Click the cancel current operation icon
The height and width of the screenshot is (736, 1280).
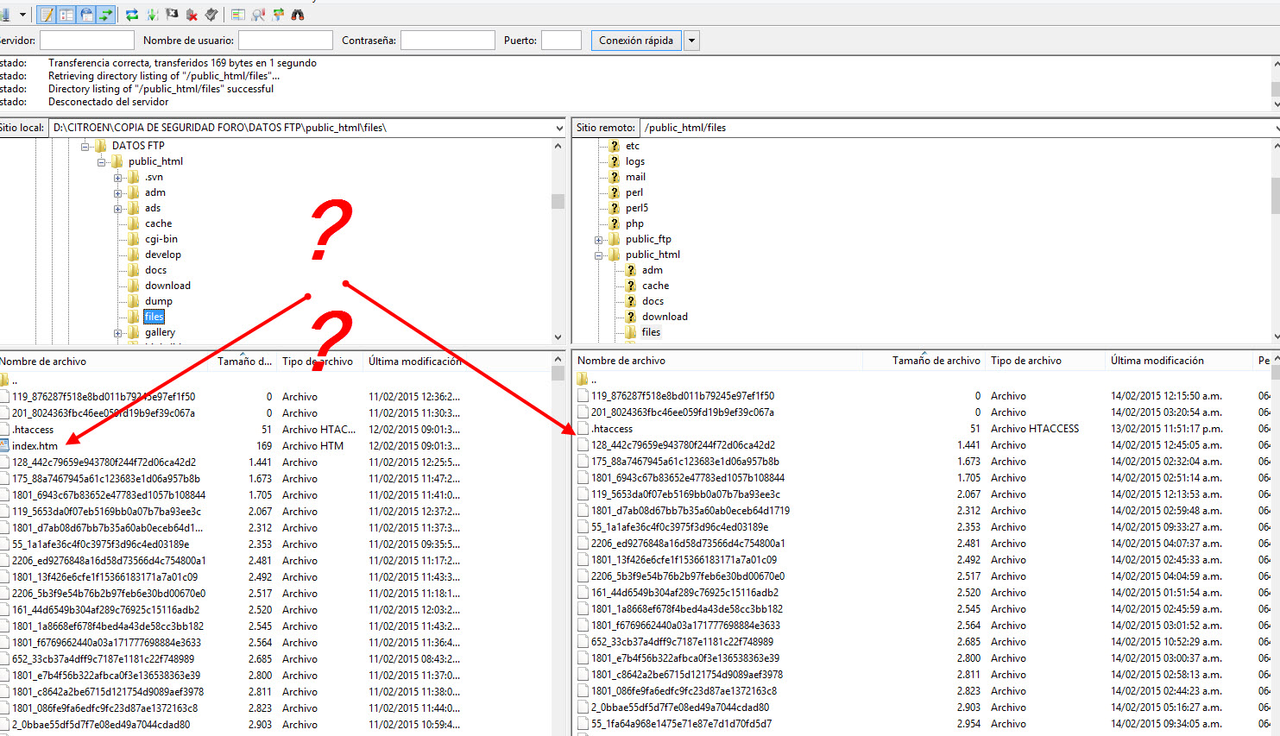tap(172, 15)
